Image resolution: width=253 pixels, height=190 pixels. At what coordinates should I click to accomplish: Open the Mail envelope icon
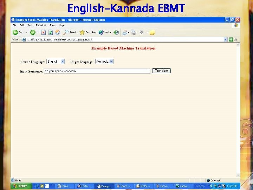pyautogui.click(x=125, y=33)
